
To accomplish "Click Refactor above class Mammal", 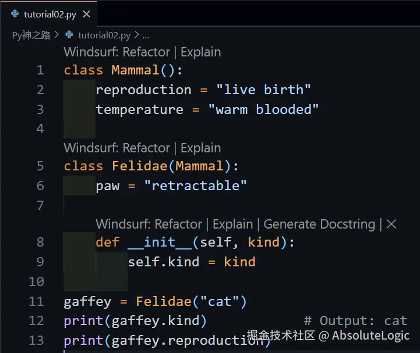I will click(x=146, y=52).
